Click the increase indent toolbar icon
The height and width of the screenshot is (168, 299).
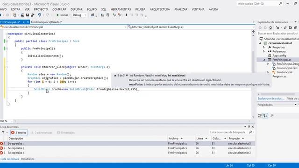107,15
